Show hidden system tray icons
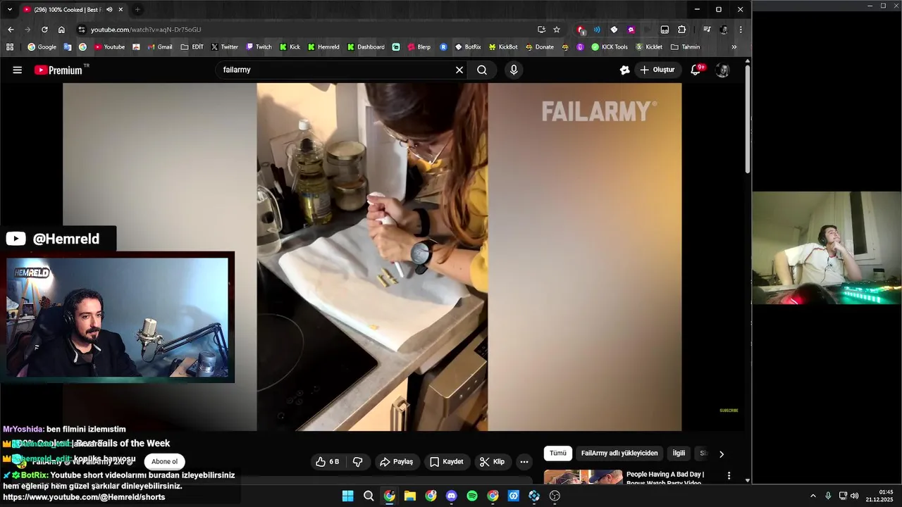This screenshot has width=902, height=507. tap(813, 496)
